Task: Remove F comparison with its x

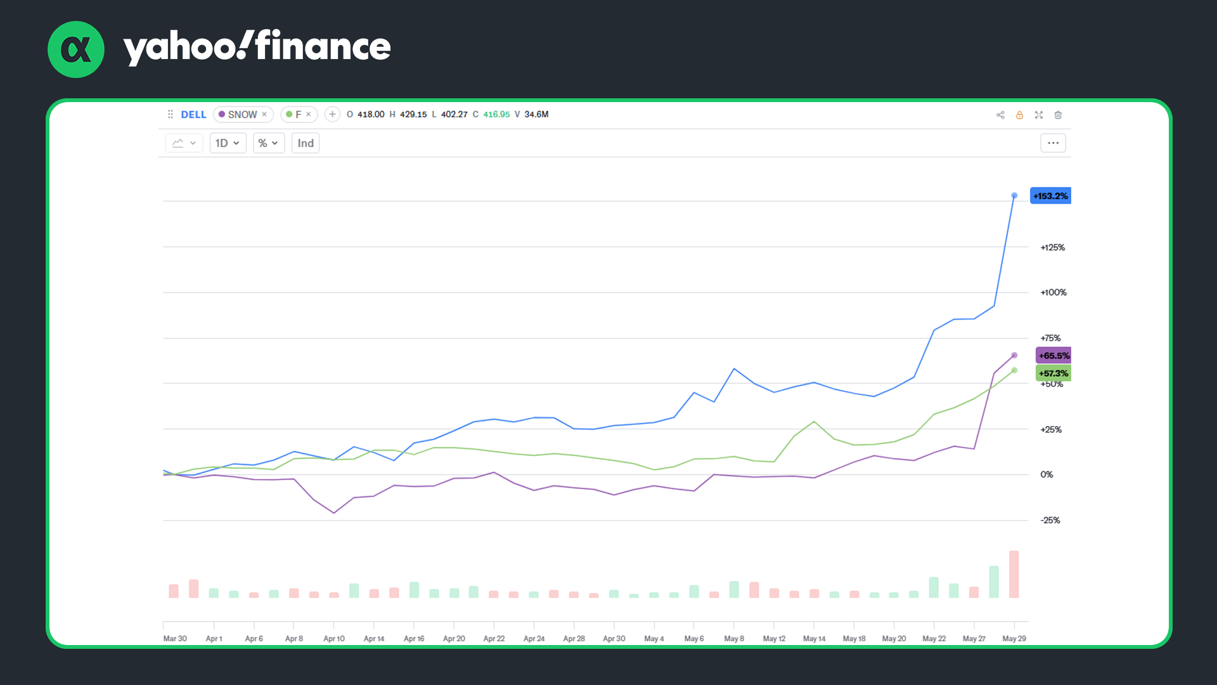Action: pyautogui.click(x=309, y=114)
